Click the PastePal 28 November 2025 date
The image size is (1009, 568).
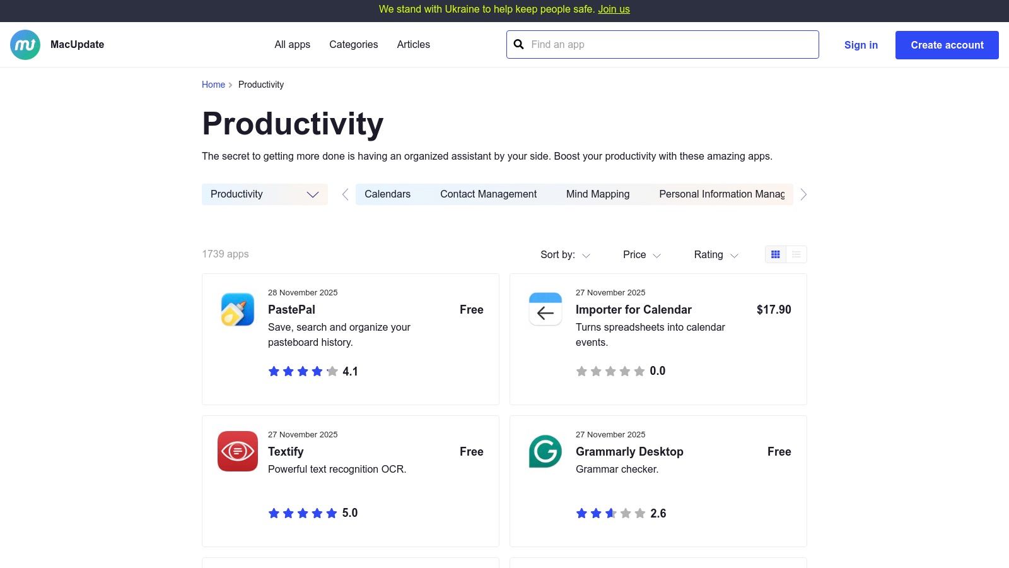(x=303, y=293)
